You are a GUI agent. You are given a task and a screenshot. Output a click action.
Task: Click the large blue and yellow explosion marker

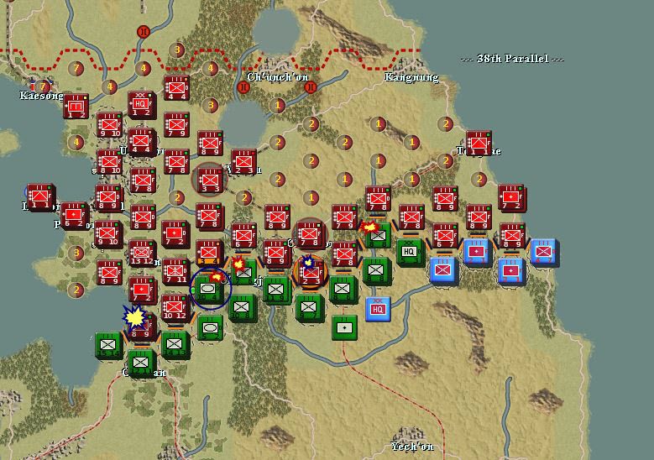point(134,318)
